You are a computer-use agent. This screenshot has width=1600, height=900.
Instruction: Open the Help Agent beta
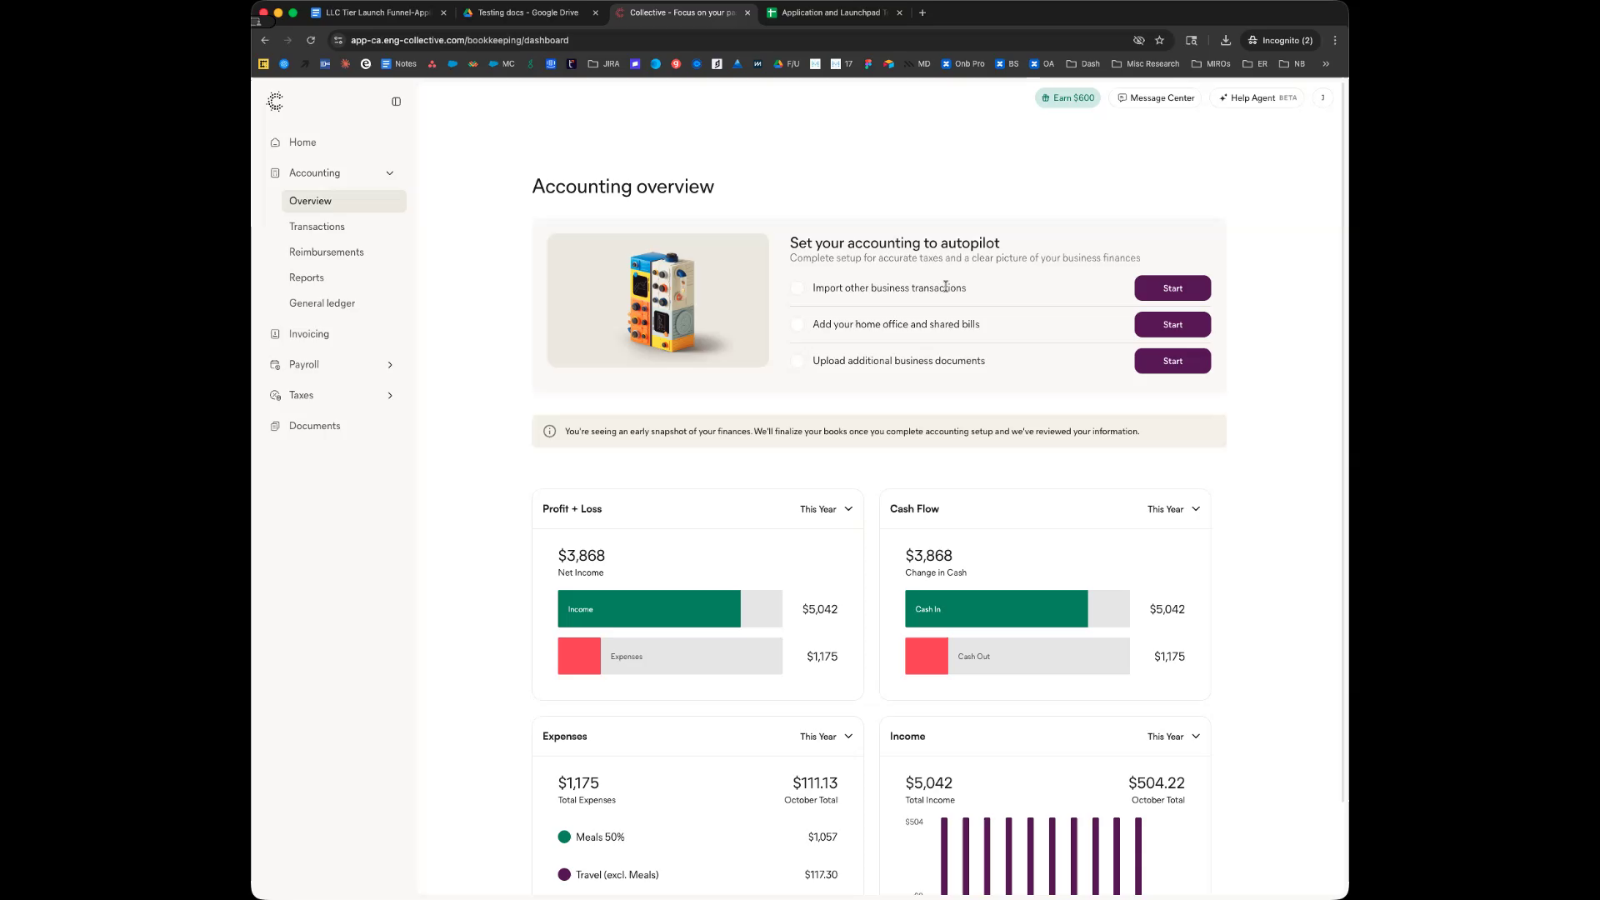[x=1257, y=98]
